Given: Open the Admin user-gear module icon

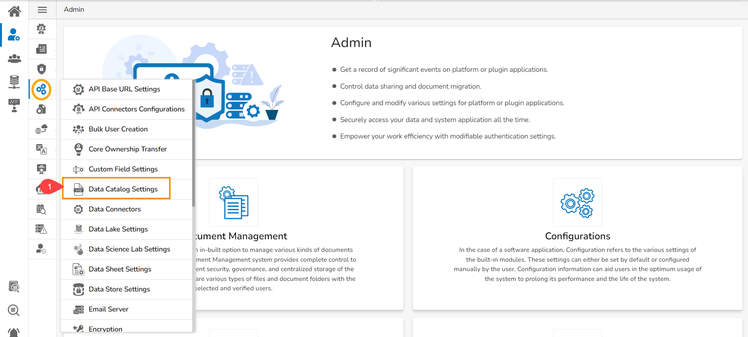Looking at the screenshot, I should tap(14, 35).
